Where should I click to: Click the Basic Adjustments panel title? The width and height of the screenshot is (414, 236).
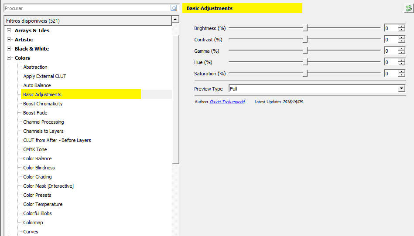click(x=210, y=8)
